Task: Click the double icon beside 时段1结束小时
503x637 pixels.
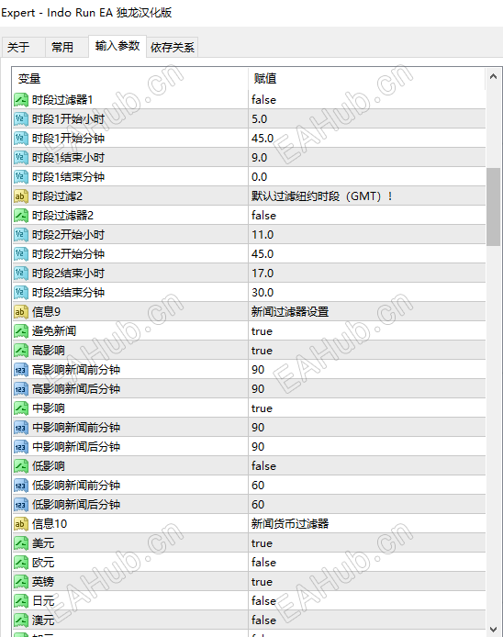Action: [x=21, y=158]
